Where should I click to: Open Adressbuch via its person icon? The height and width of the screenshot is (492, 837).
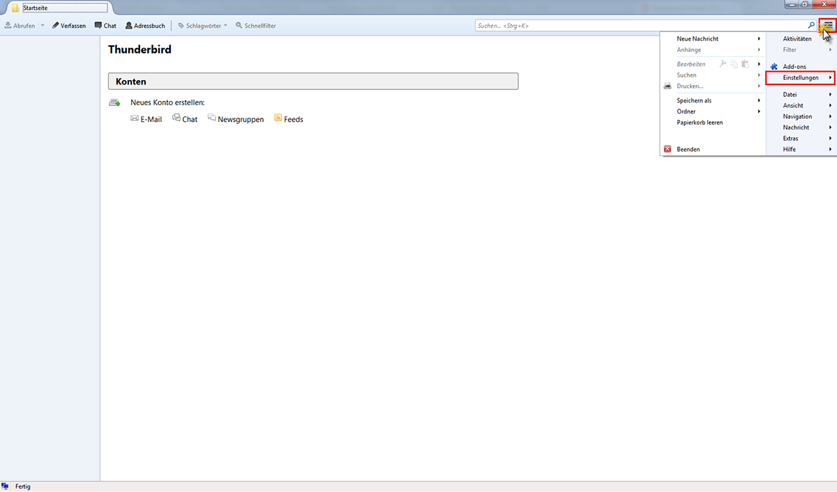[x=129, y=26]
